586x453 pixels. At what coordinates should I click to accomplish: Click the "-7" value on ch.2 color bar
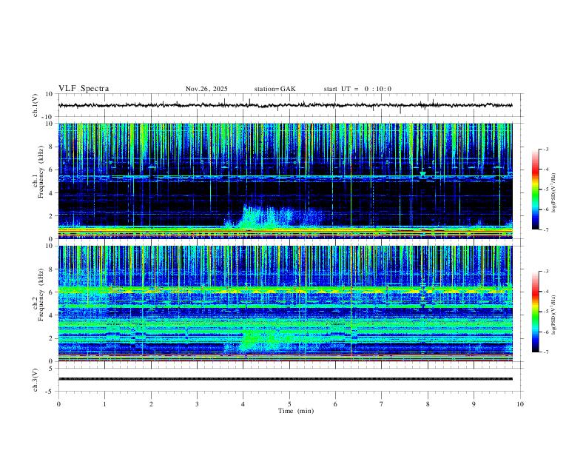click(545, 352)
